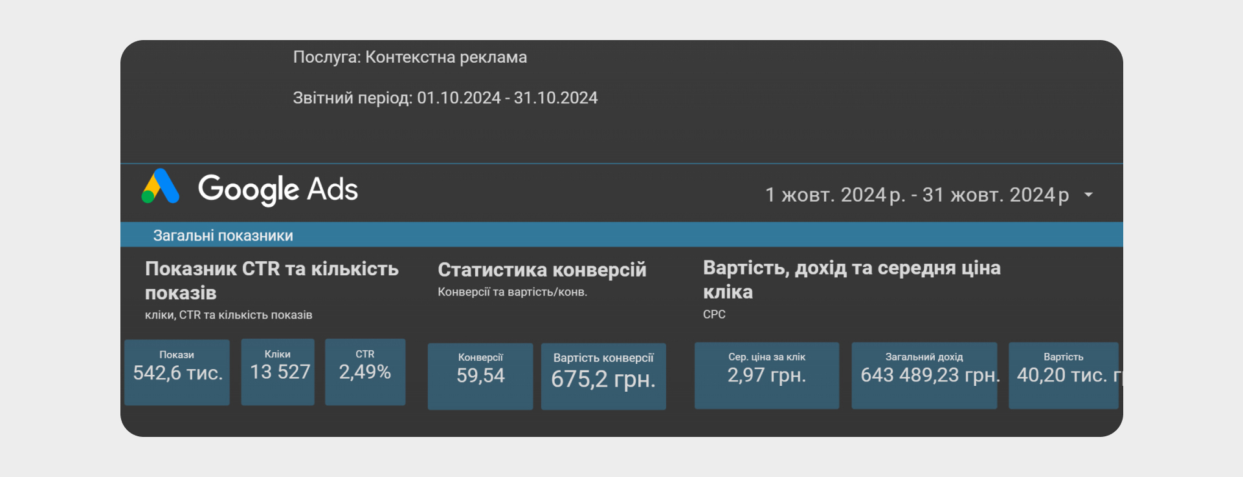Click the 'Вартість, дохід та середня ціна кліка' heading
1243x477 pixels.
tap(852, 279)
